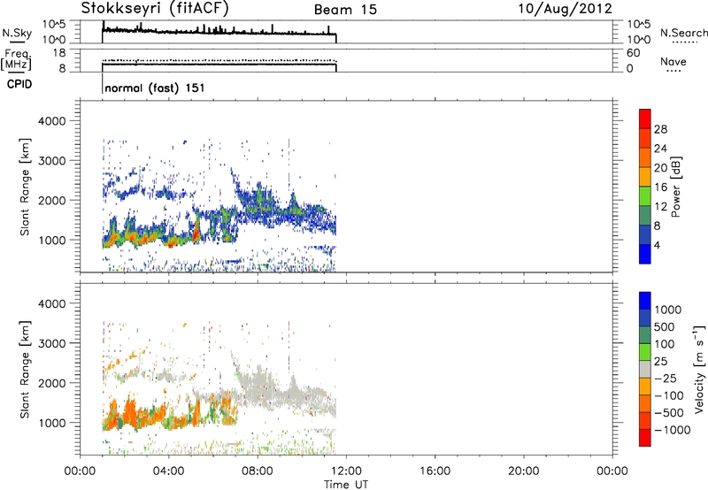708x490 pixels.
Task: Click the 'Time UT' axis title
Action: tap(346, 485)
